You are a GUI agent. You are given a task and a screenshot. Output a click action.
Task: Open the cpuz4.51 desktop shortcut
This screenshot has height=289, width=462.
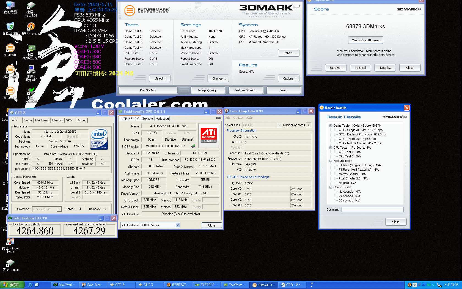point(31,9)
